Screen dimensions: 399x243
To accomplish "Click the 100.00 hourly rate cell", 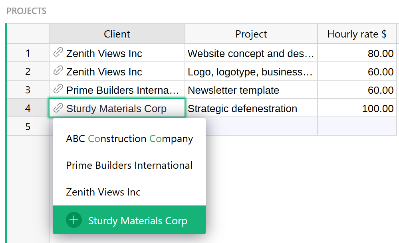I will coord(357,108).
